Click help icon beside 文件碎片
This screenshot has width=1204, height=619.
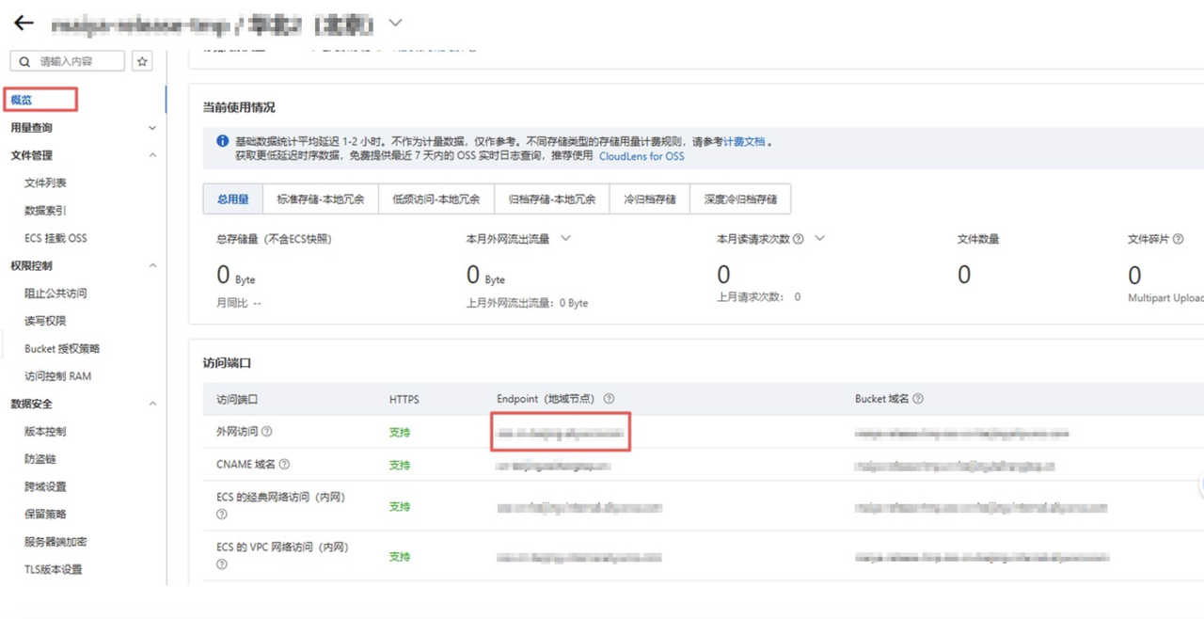1178,239
